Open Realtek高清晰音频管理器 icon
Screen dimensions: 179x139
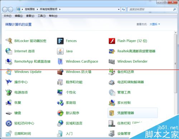tap(112, 51)
